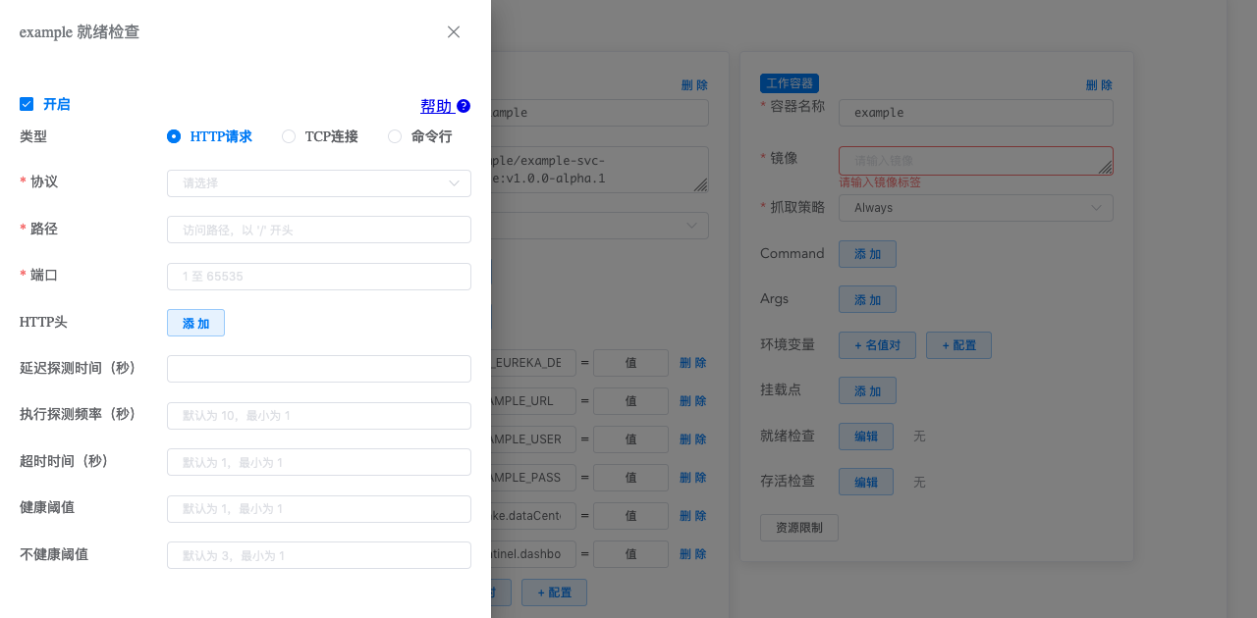Click the 执行探测频率 input field
This screenshot has width=1257, height=618.
(x=319, y=416)
